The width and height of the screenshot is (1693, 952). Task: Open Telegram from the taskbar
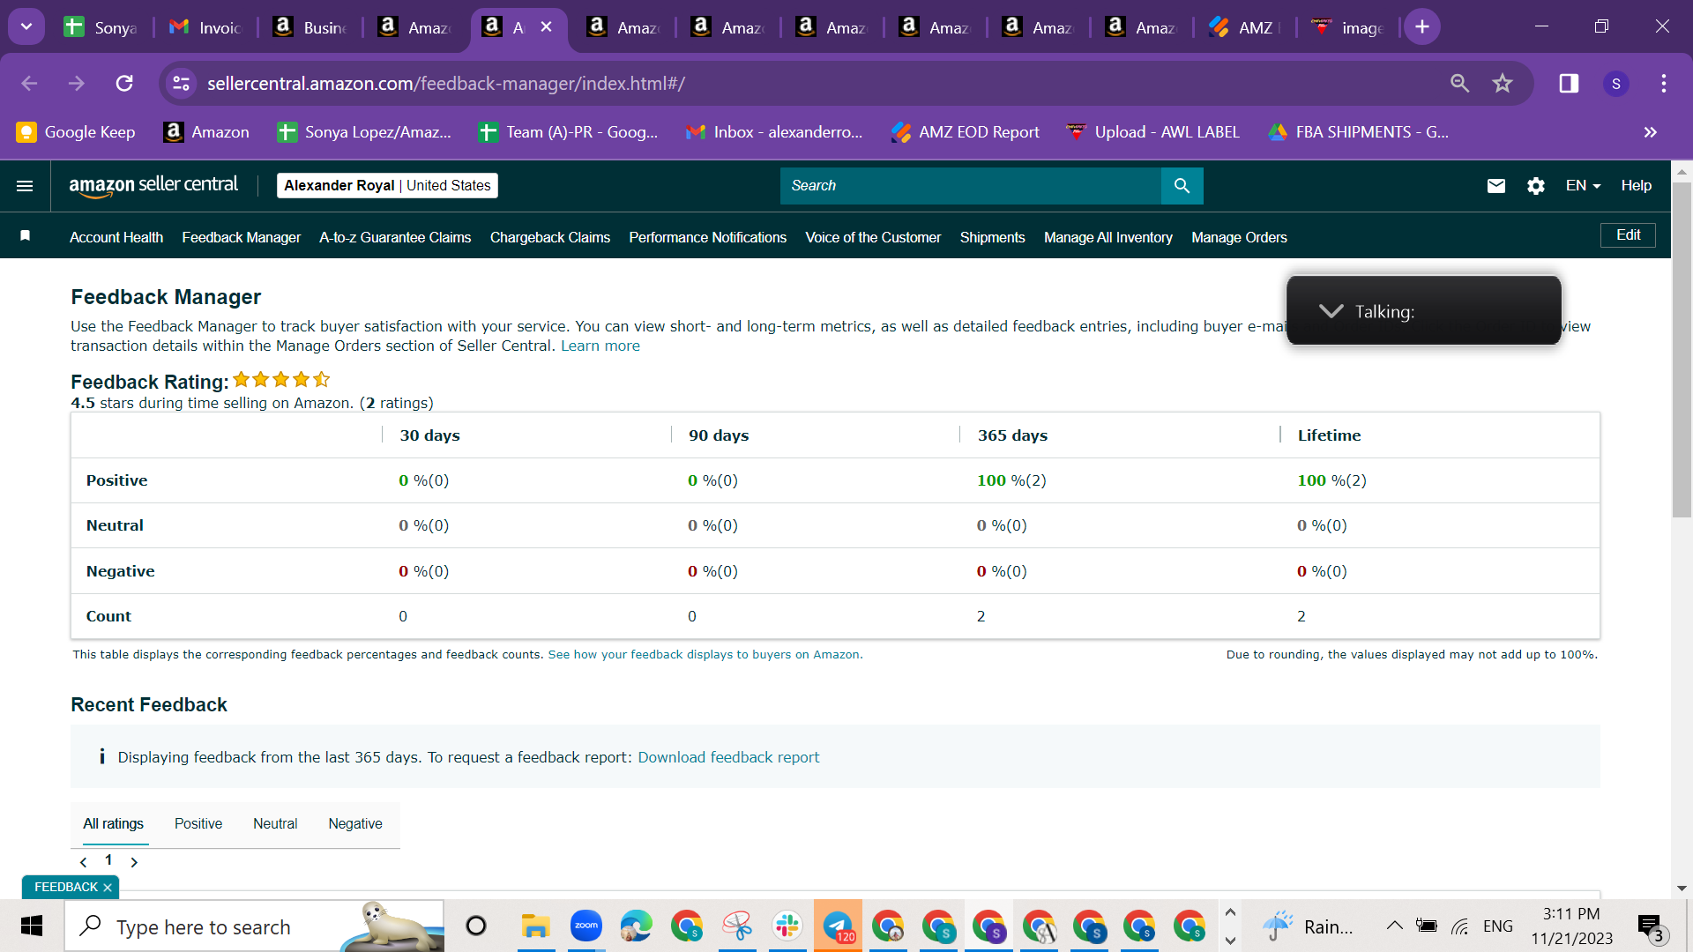coord(838,926)
